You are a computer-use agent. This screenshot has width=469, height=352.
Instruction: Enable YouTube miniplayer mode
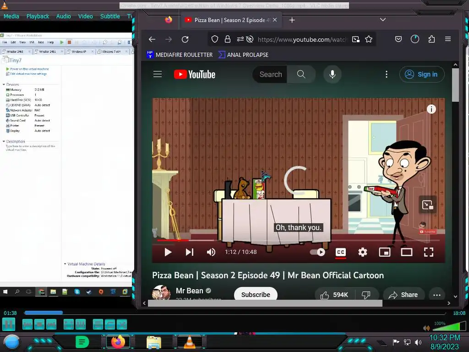[384, 253]
